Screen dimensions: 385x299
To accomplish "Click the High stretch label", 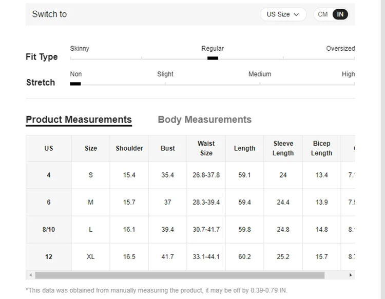I will [x=348, y=74].
